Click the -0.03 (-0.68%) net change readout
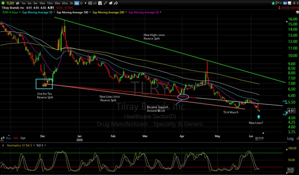 pyautogui.click(x=289, y=7)
